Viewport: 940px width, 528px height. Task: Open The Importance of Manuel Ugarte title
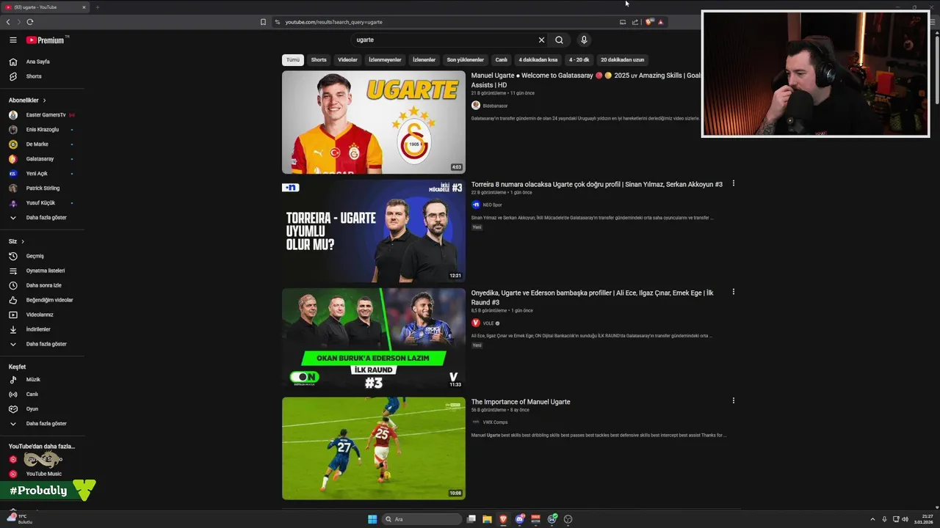tap(521, 402)
